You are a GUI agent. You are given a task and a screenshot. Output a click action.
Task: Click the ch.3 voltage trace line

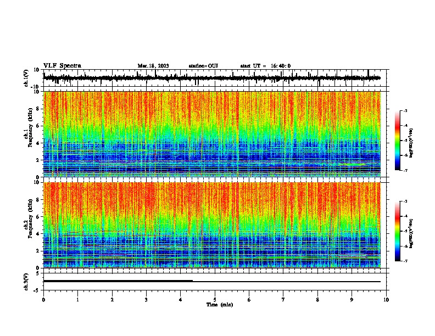pyautogui.click(x=212, y=281)
